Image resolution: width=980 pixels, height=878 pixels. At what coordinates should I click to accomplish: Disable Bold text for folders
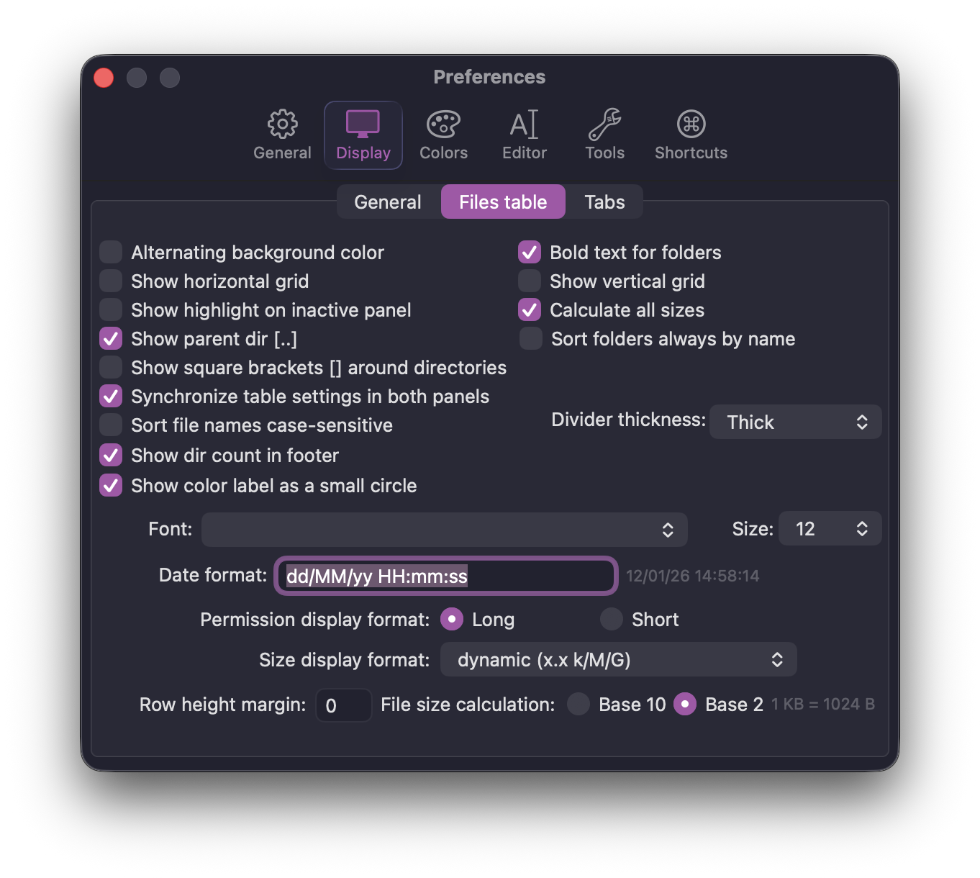tap(529, 252)
